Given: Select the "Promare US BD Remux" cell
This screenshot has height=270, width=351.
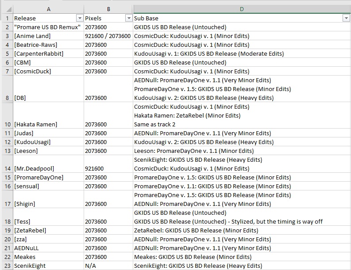Looking at the screenshot, I should (48, 27).
